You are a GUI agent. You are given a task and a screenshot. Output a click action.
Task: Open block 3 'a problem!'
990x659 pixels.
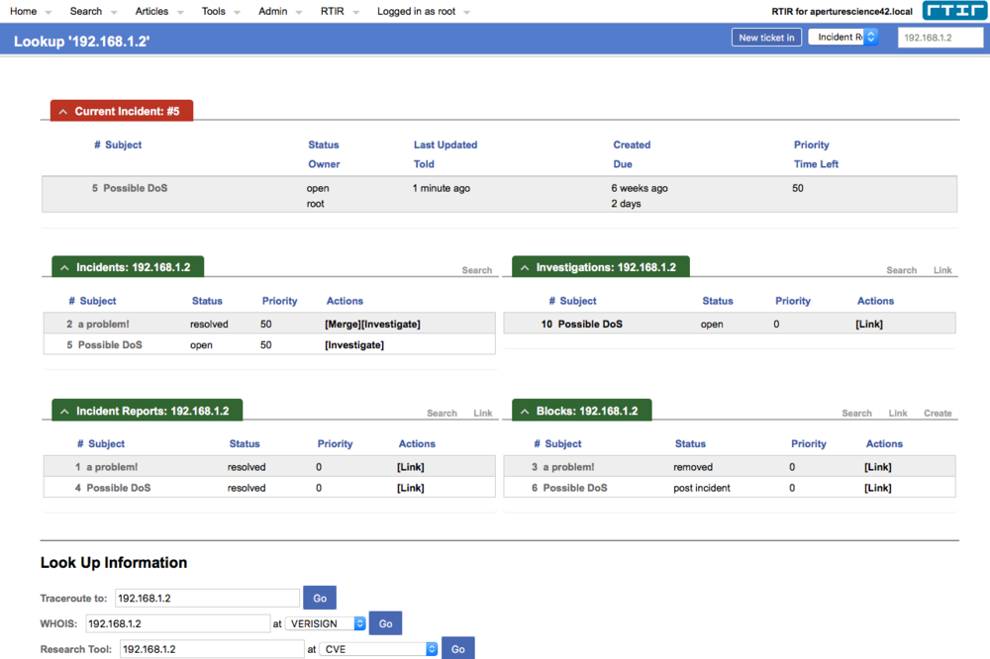coord(568,467)
